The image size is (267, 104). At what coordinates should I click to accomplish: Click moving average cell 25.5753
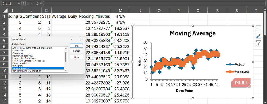[x=121, y=101]
